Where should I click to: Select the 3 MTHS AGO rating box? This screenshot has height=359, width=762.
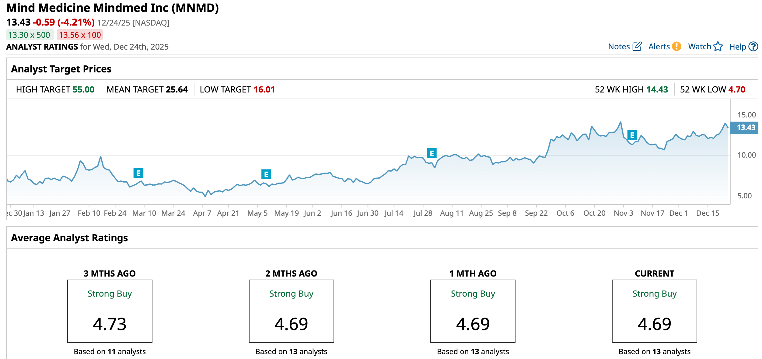click(110, 311)
